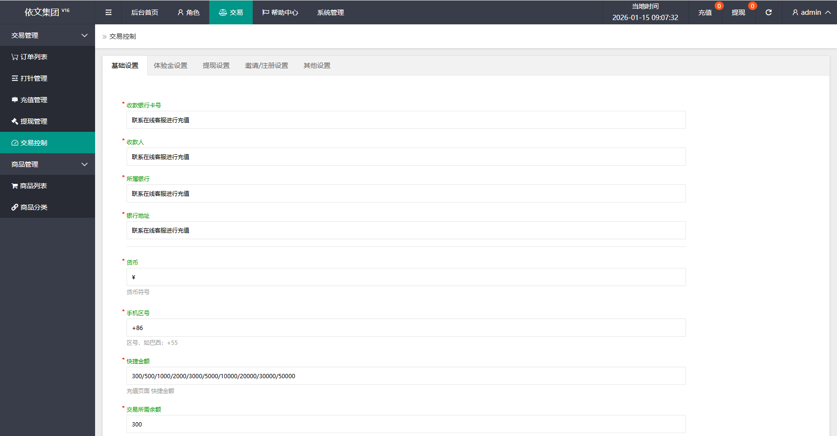The height and width of the screenshot is (436, 837).
Task: Click the 手机区号 input field
Action: tap(406, 328)
